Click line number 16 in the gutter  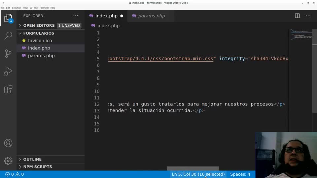[x=97, y=130]
